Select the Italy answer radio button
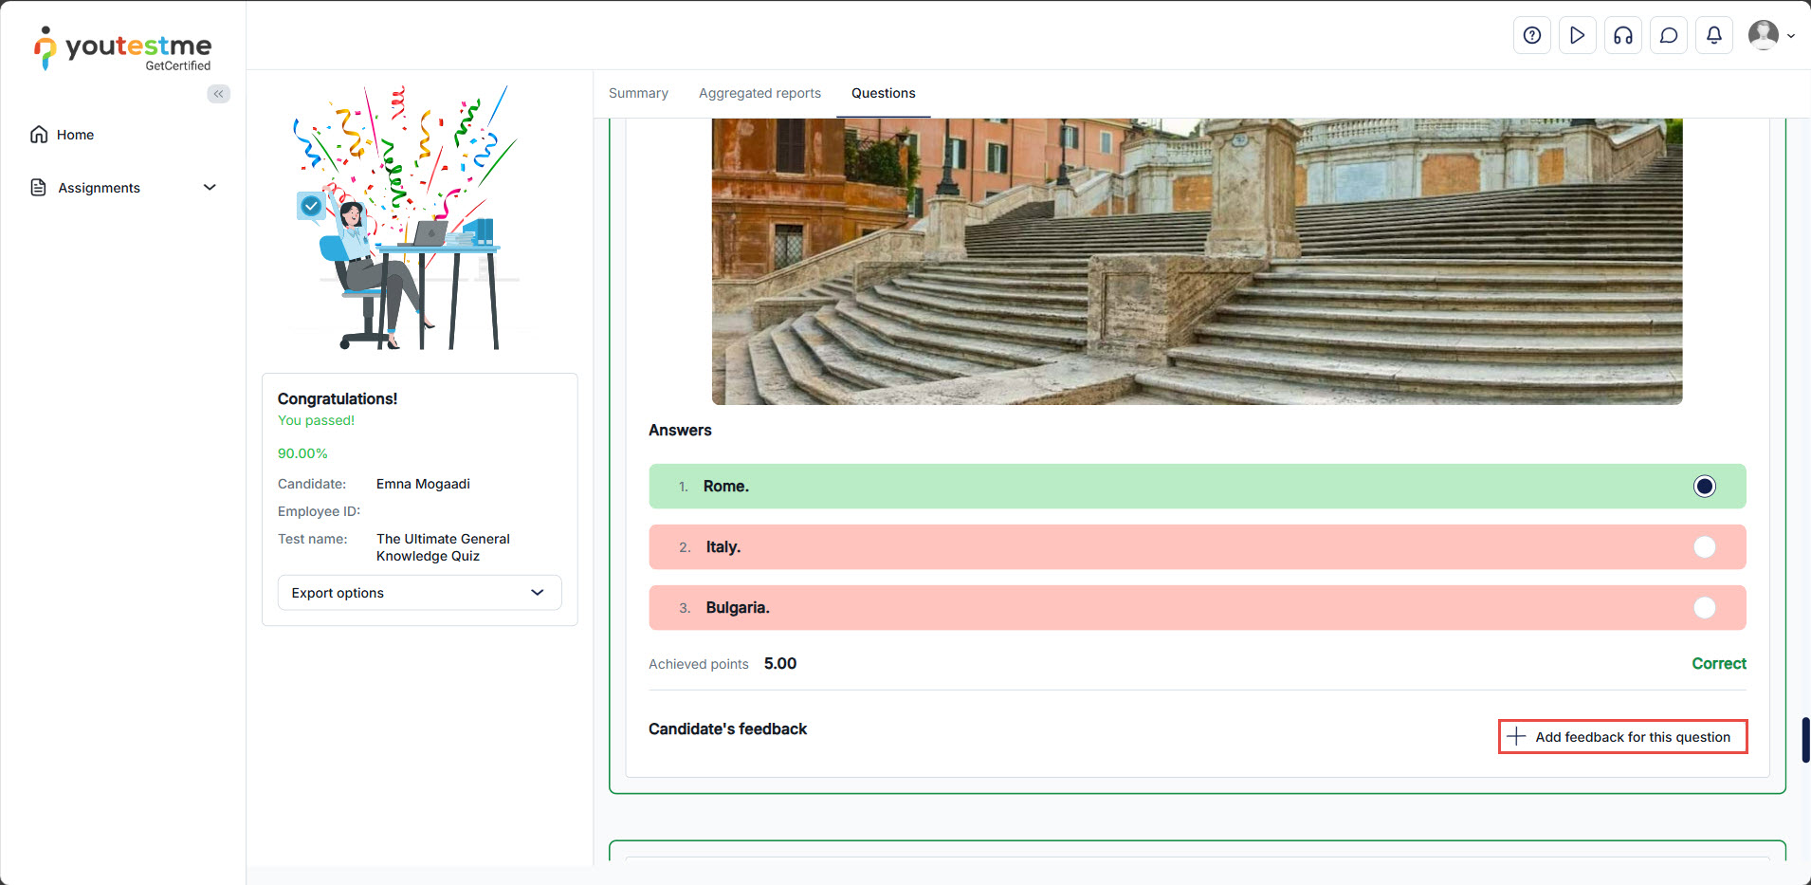The image size is (1811, 885). (1704, 547)
